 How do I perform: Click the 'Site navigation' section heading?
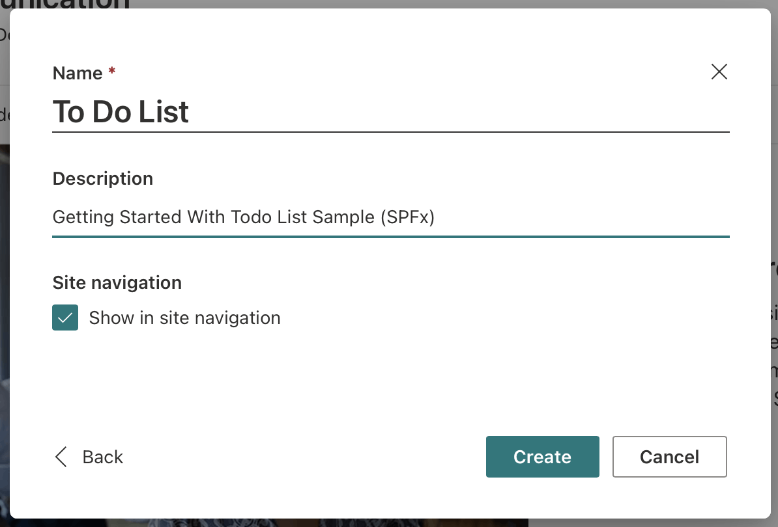pos(117,282)
